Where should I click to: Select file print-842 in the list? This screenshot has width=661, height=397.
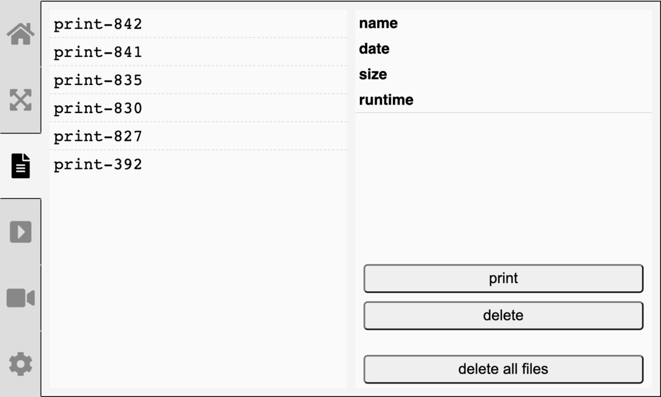pyautogui.click(x=98, y=24)
